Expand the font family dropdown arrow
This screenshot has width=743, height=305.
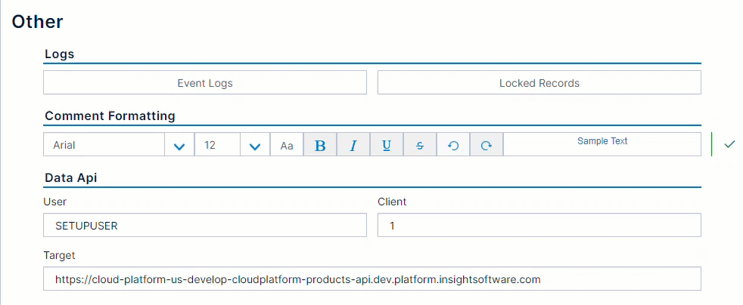pos(179,145)
